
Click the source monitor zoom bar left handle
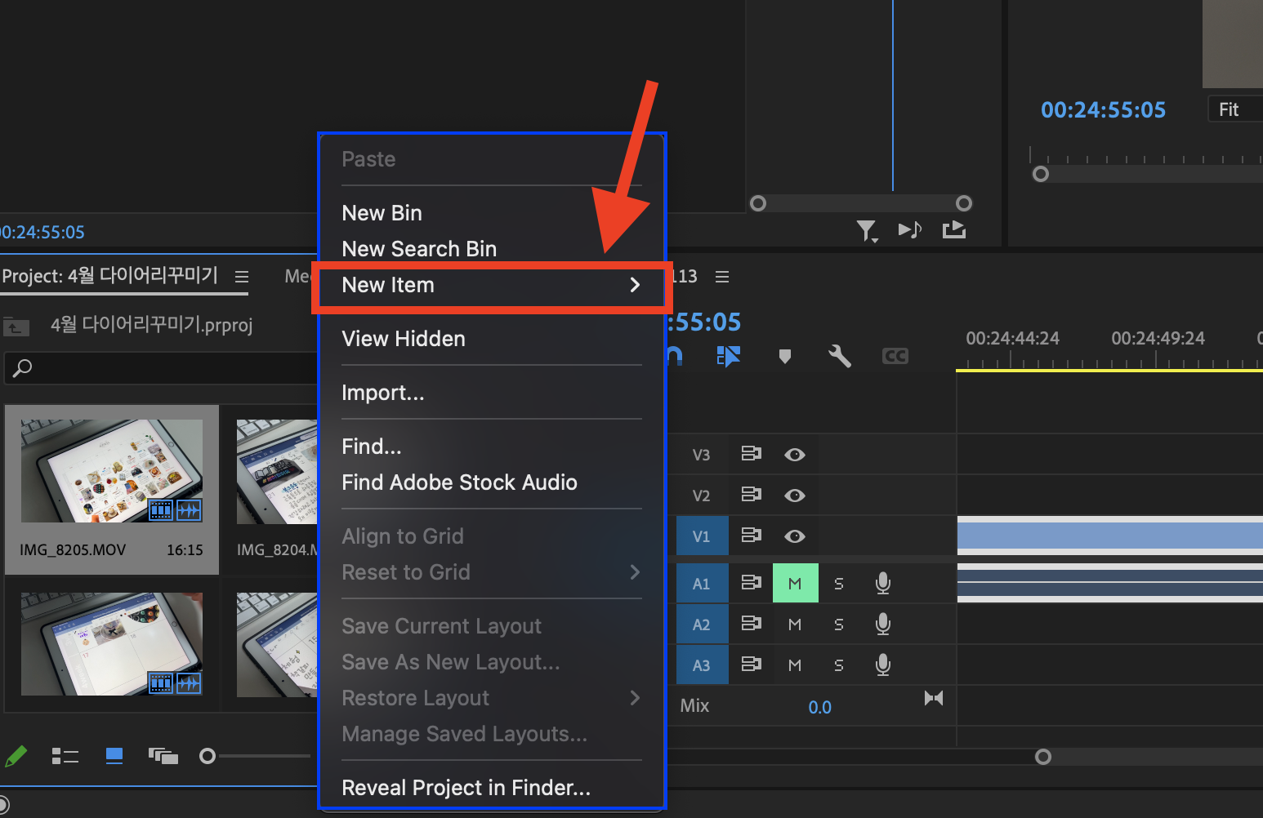[x=758, y=203]
